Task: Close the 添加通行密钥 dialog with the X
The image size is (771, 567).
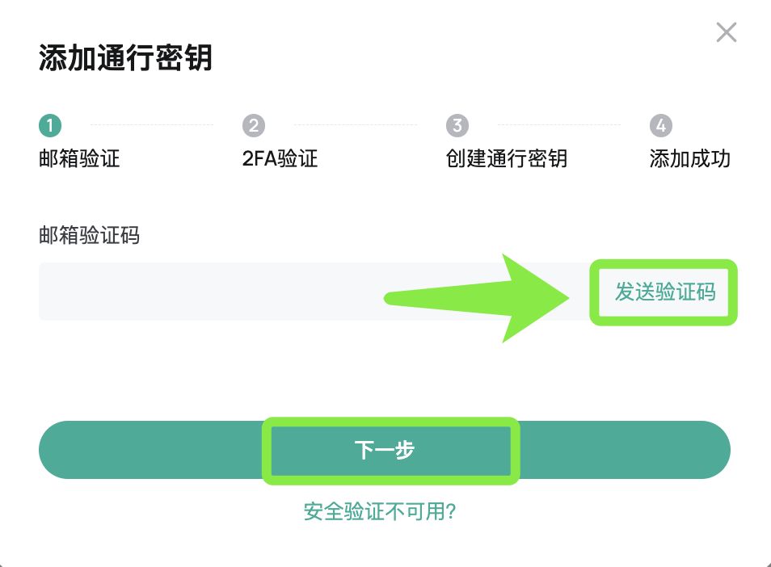Action: [727, 32]
